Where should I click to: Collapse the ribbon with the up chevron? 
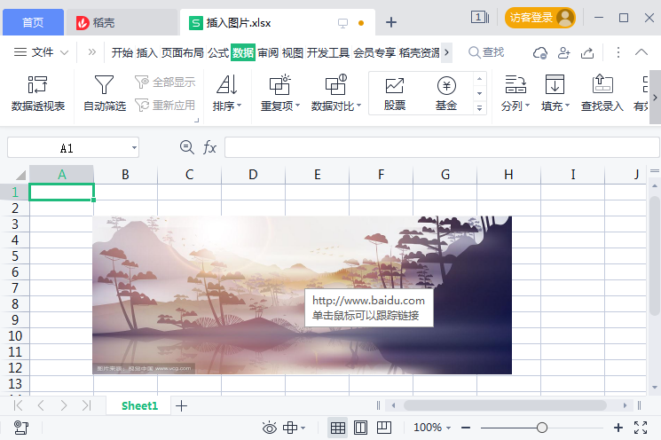[641, 52]
